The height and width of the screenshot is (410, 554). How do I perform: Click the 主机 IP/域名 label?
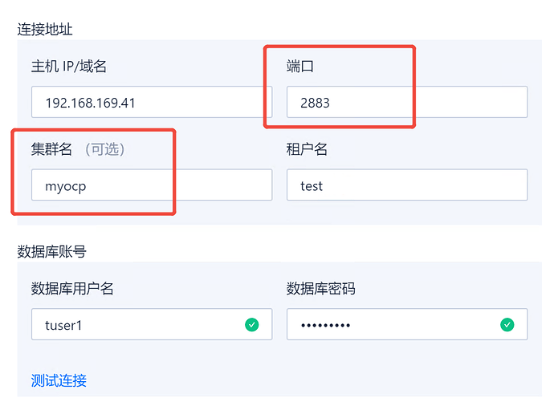coord(69,67)
